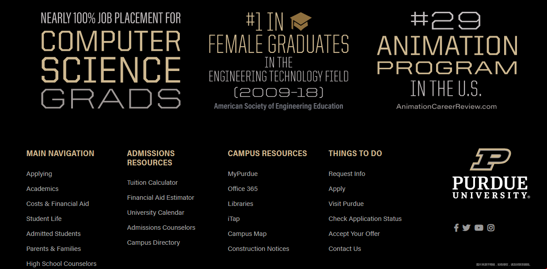Open Purdue's Twitter page icon
The height and width of the screenshot is (269, 547).
[x=467, y=228]
